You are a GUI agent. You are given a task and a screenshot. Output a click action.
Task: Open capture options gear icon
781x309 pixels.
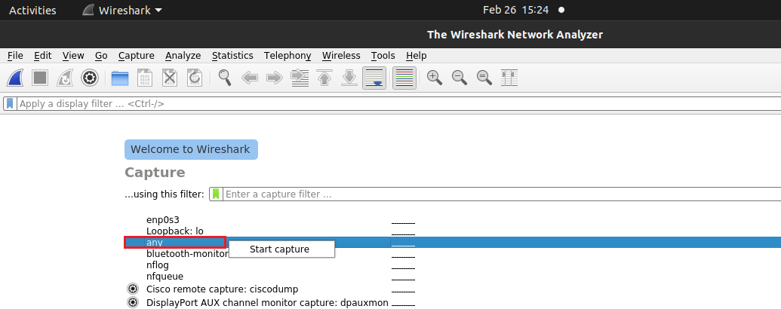90,78
